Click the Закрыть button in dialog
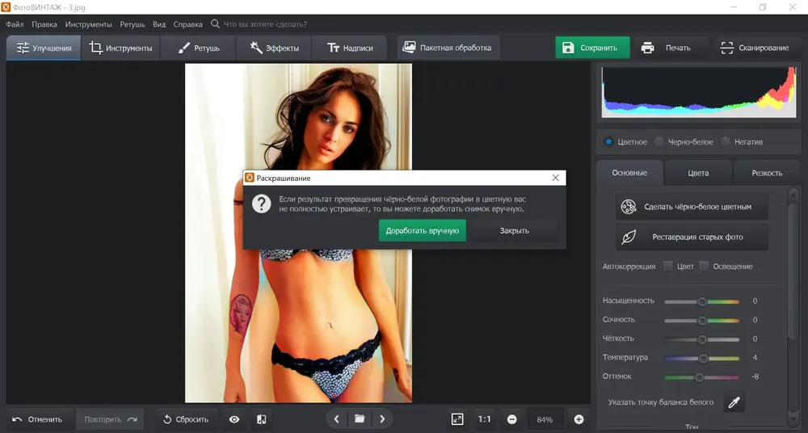Viewport: 808px width, 433px height. click(514, 230)
